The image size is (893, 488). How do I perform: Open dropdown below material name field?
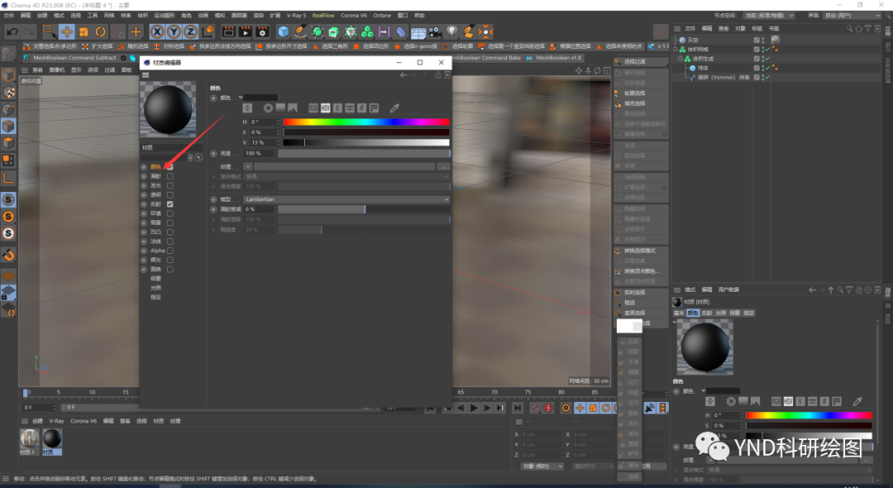click(x=190, y=157)
